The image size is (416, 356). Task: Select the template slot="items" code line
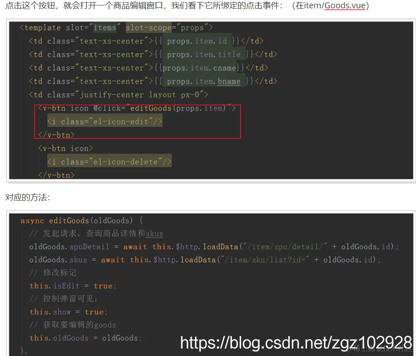[x=116, y=28]
